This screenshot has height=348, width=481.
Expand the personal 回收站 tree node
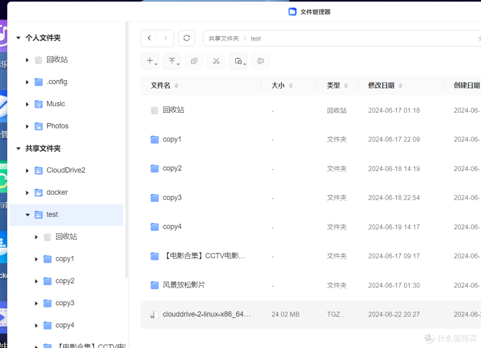27,60
